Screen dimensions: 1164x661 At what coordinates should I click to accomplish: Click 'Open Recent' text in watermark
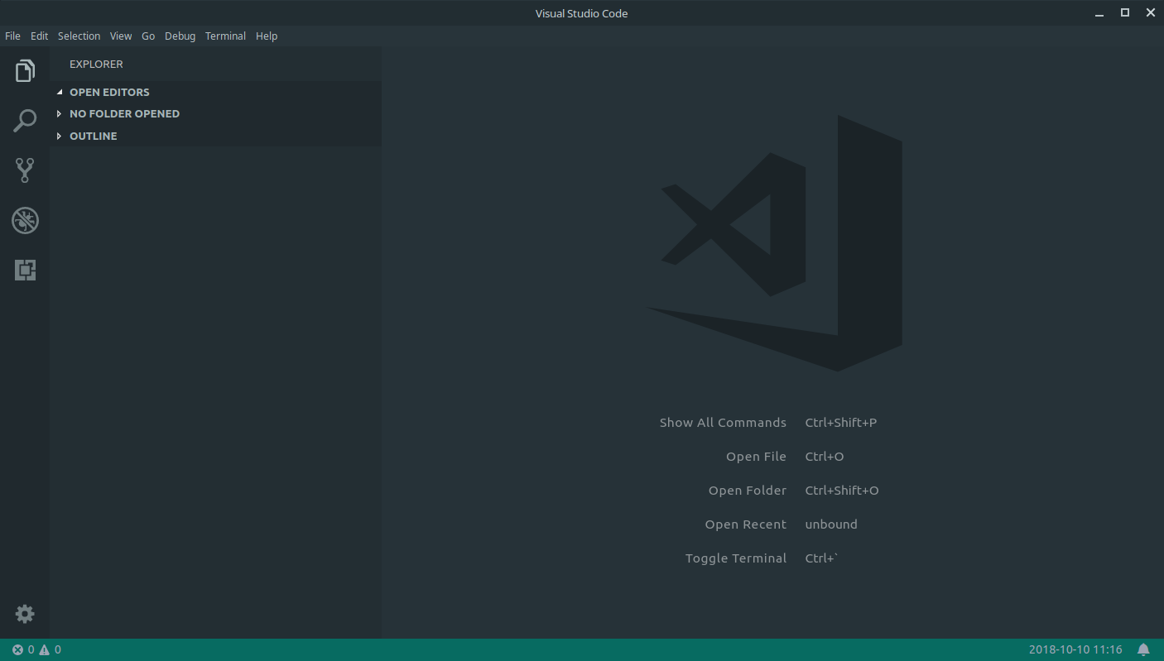[746, 524]
